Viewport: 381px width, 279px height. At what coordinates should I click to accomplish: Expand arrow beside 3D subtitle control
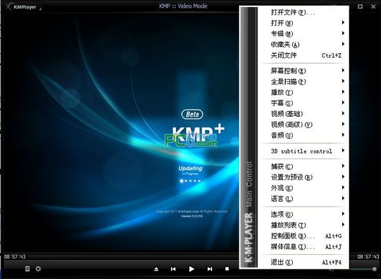(343, 150)
